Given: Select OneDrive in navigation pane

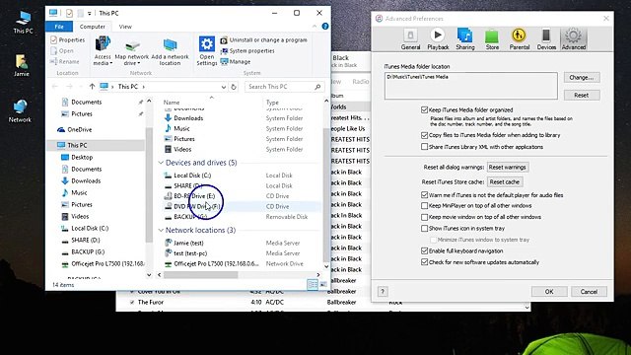Looking at the screenshot, I should 79,129.
